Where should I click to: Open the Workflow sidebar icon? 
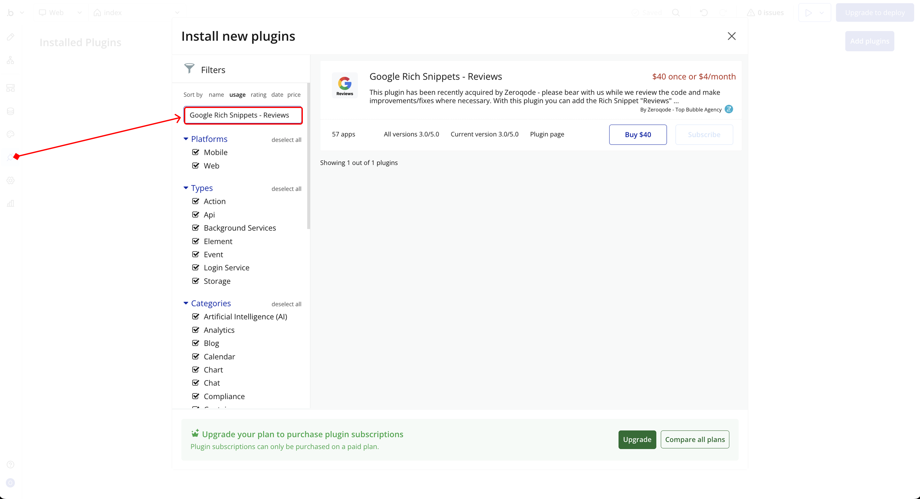(x=10, y=60)
